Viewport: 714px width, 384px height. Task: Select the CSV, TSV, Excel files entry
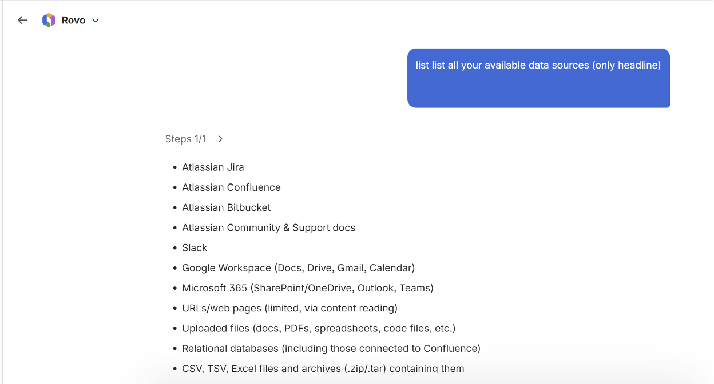point(323,368)
